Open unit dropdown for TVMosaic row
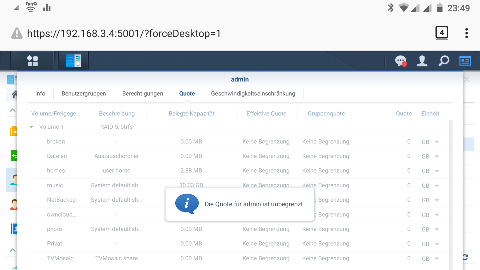 coord(437,258)
